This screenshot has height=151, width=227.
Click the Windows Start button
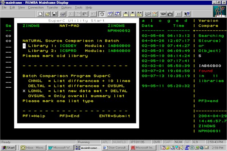tap(8, 147)
